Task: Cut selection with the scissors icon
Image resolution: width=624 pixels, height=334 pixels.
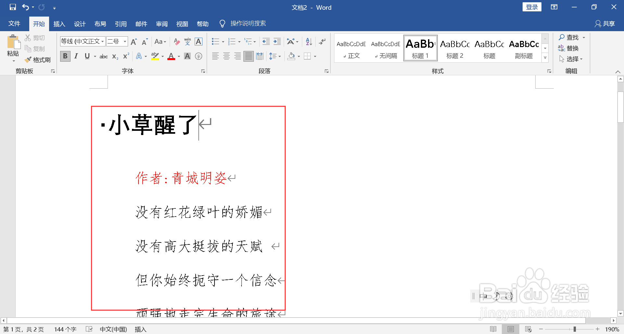Action: [x=28, y=38]
